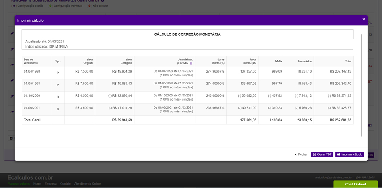Click the trash icon in Juros Morat. header
The width and height of the screenshot is (382, 188).
[x=191, y=63]
